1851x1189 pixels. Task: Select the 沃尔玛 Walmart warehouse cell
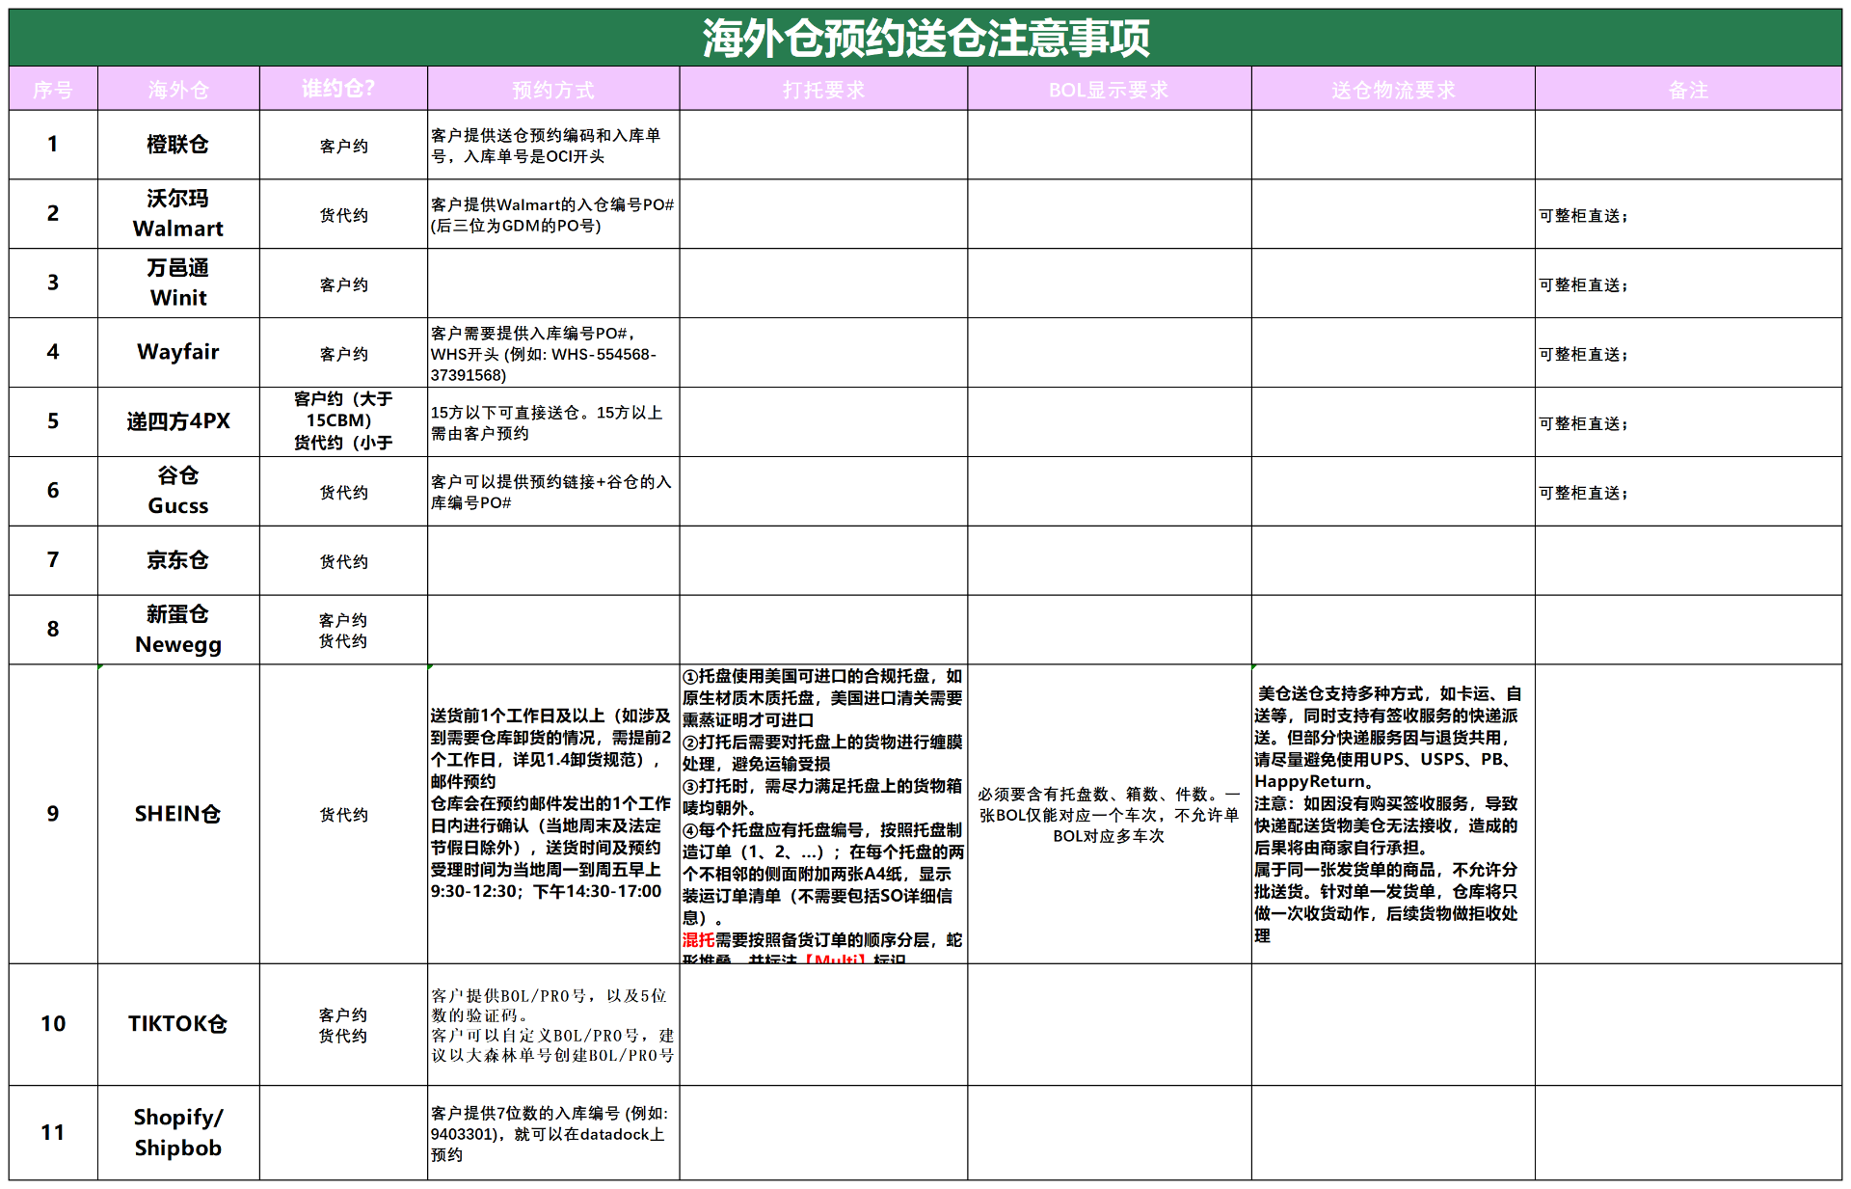[x=177, y=214]
